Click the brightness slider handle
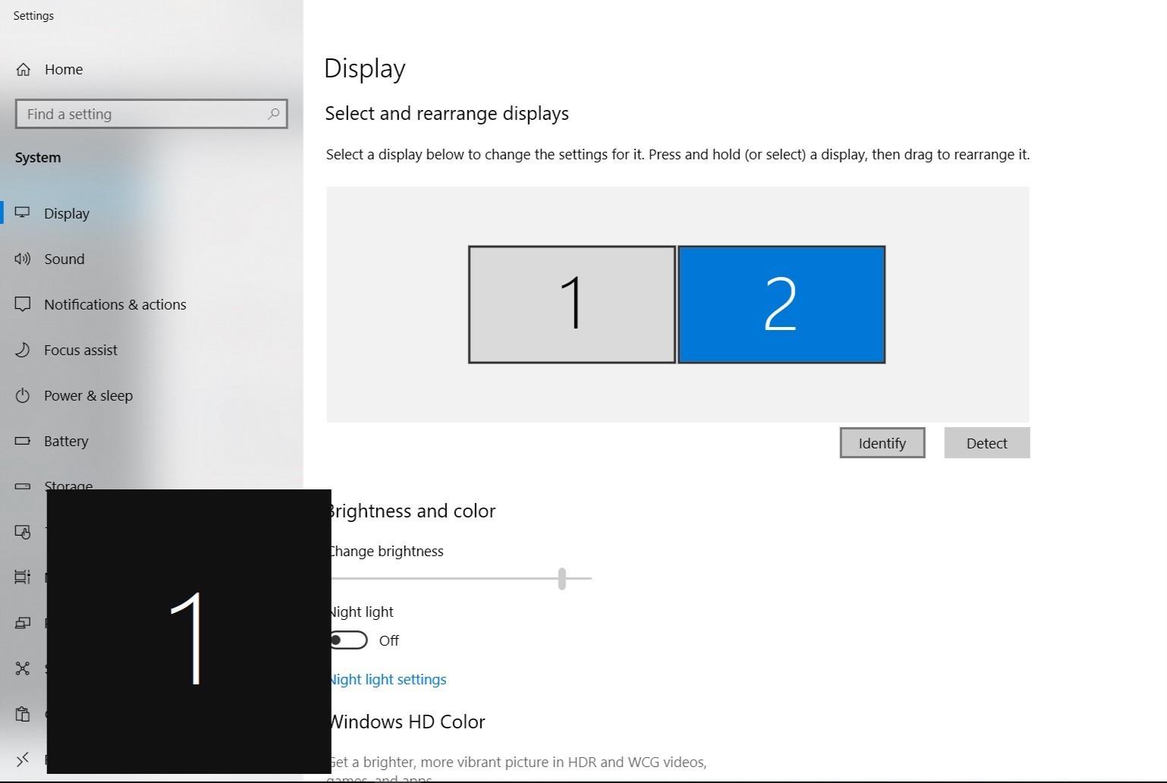The width and height of the screenshot is (1167, 783). coord(561,578)
